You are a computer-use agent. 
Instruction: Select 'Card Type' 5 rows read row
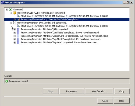point(60,33)
